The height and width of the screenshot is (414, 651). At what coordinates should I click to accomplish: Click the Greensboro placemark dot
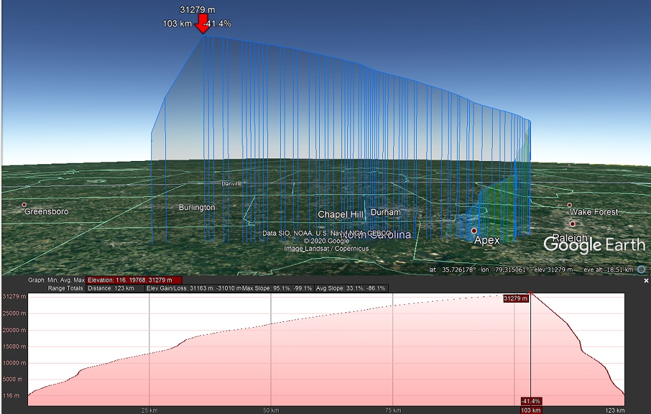pos(24,205)
